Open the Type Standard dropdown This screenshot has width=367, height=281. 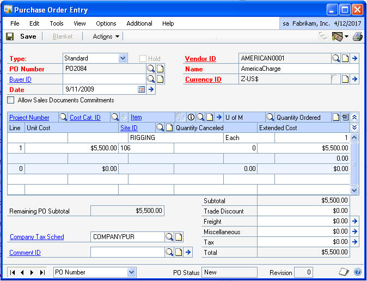[123, 58]
